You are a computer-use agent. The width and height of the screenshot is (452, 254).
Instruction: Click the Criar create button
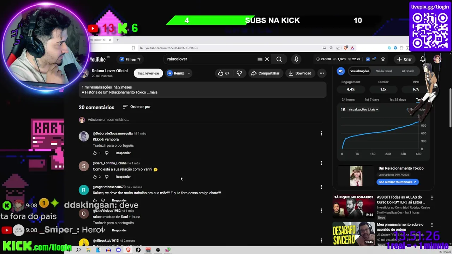pyautogui.click(x=404, y=59)
